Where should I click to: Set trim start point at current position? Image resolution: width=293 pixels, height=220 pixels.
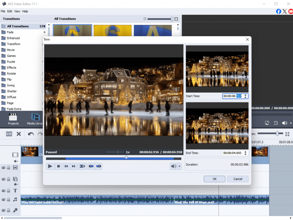coord(91,166)
